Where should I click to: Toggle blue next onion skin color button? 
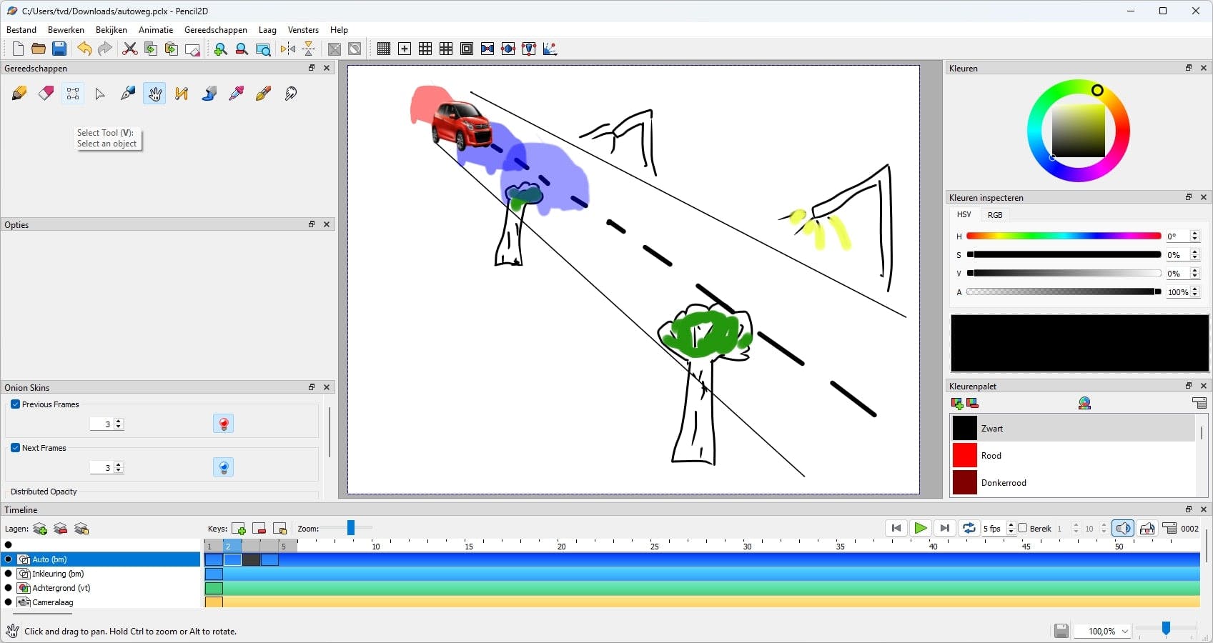click(224, 467)
